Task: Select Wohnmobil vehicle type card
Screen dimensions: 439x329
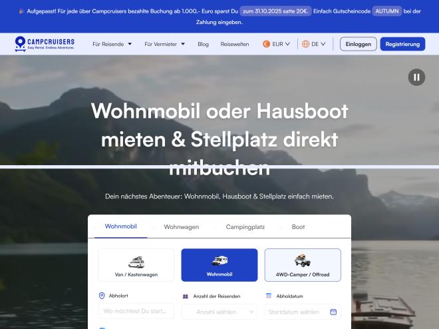Action: pos(219,265)
